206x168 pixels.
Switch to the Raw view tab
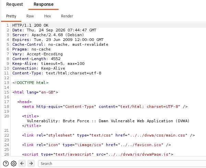pyautogui.click(x=30, y=16)
